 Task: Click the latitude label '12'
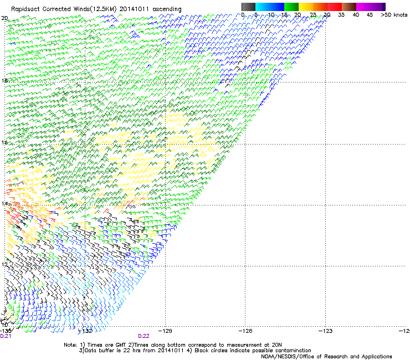[4, 264]
